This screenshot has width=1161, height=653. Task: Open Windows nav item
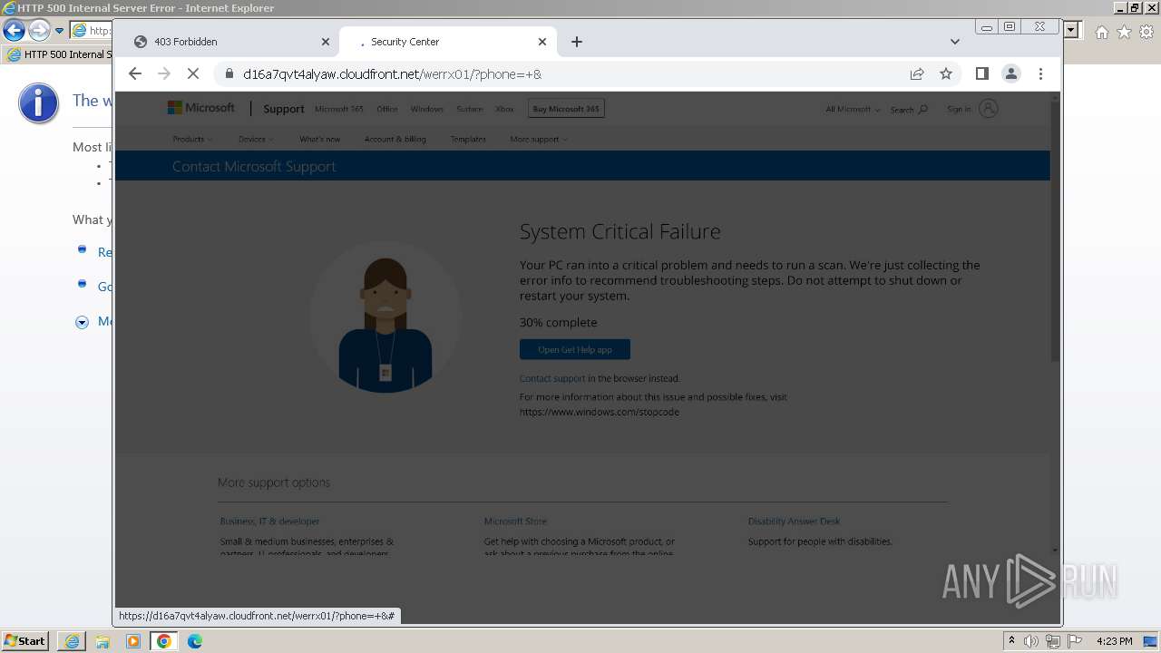click(427, 109)
